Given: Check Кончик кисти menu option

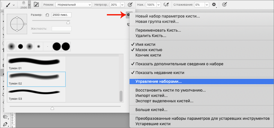Looking at the screenshot, I should pos(148,55).
